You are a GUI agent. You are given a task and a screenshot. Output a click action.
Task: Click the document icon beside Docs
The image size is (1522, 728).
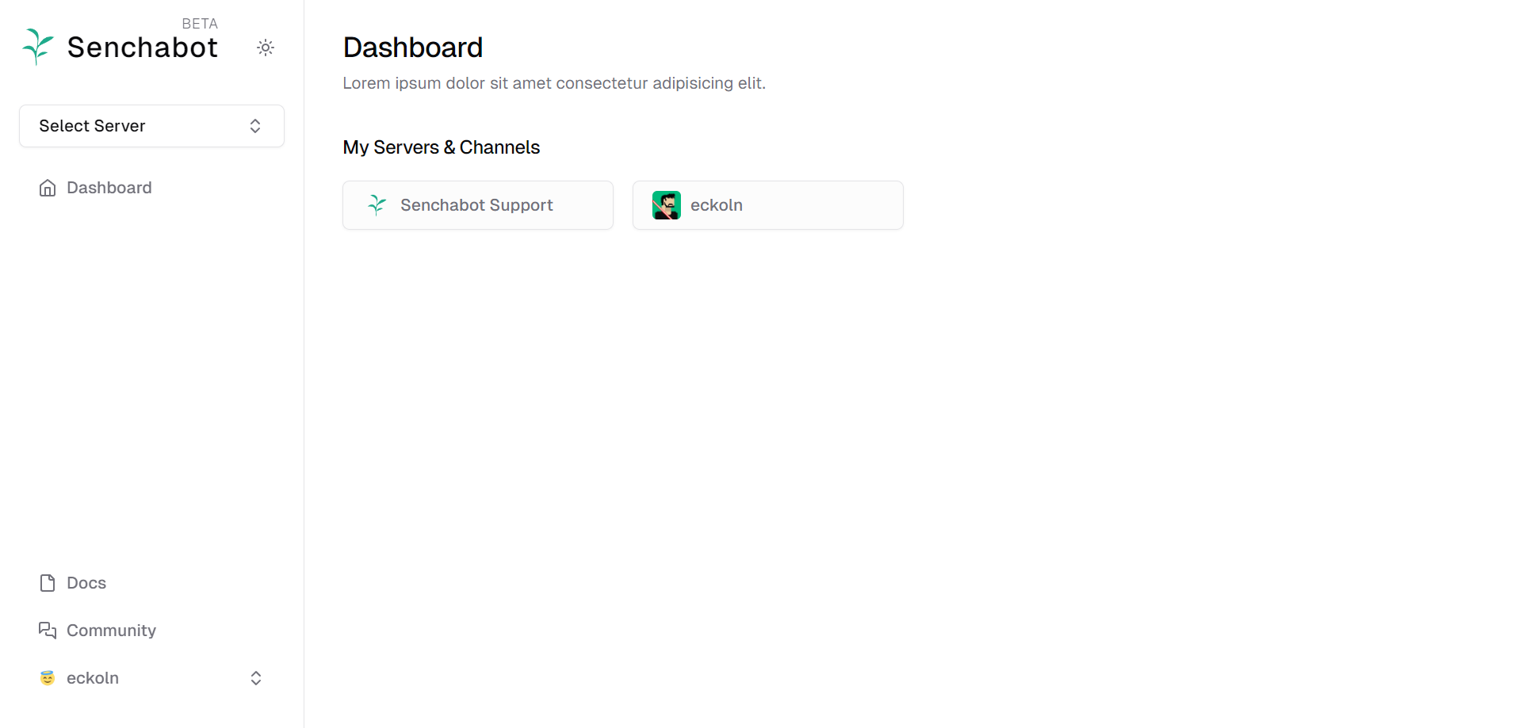[x=47, y=582]
